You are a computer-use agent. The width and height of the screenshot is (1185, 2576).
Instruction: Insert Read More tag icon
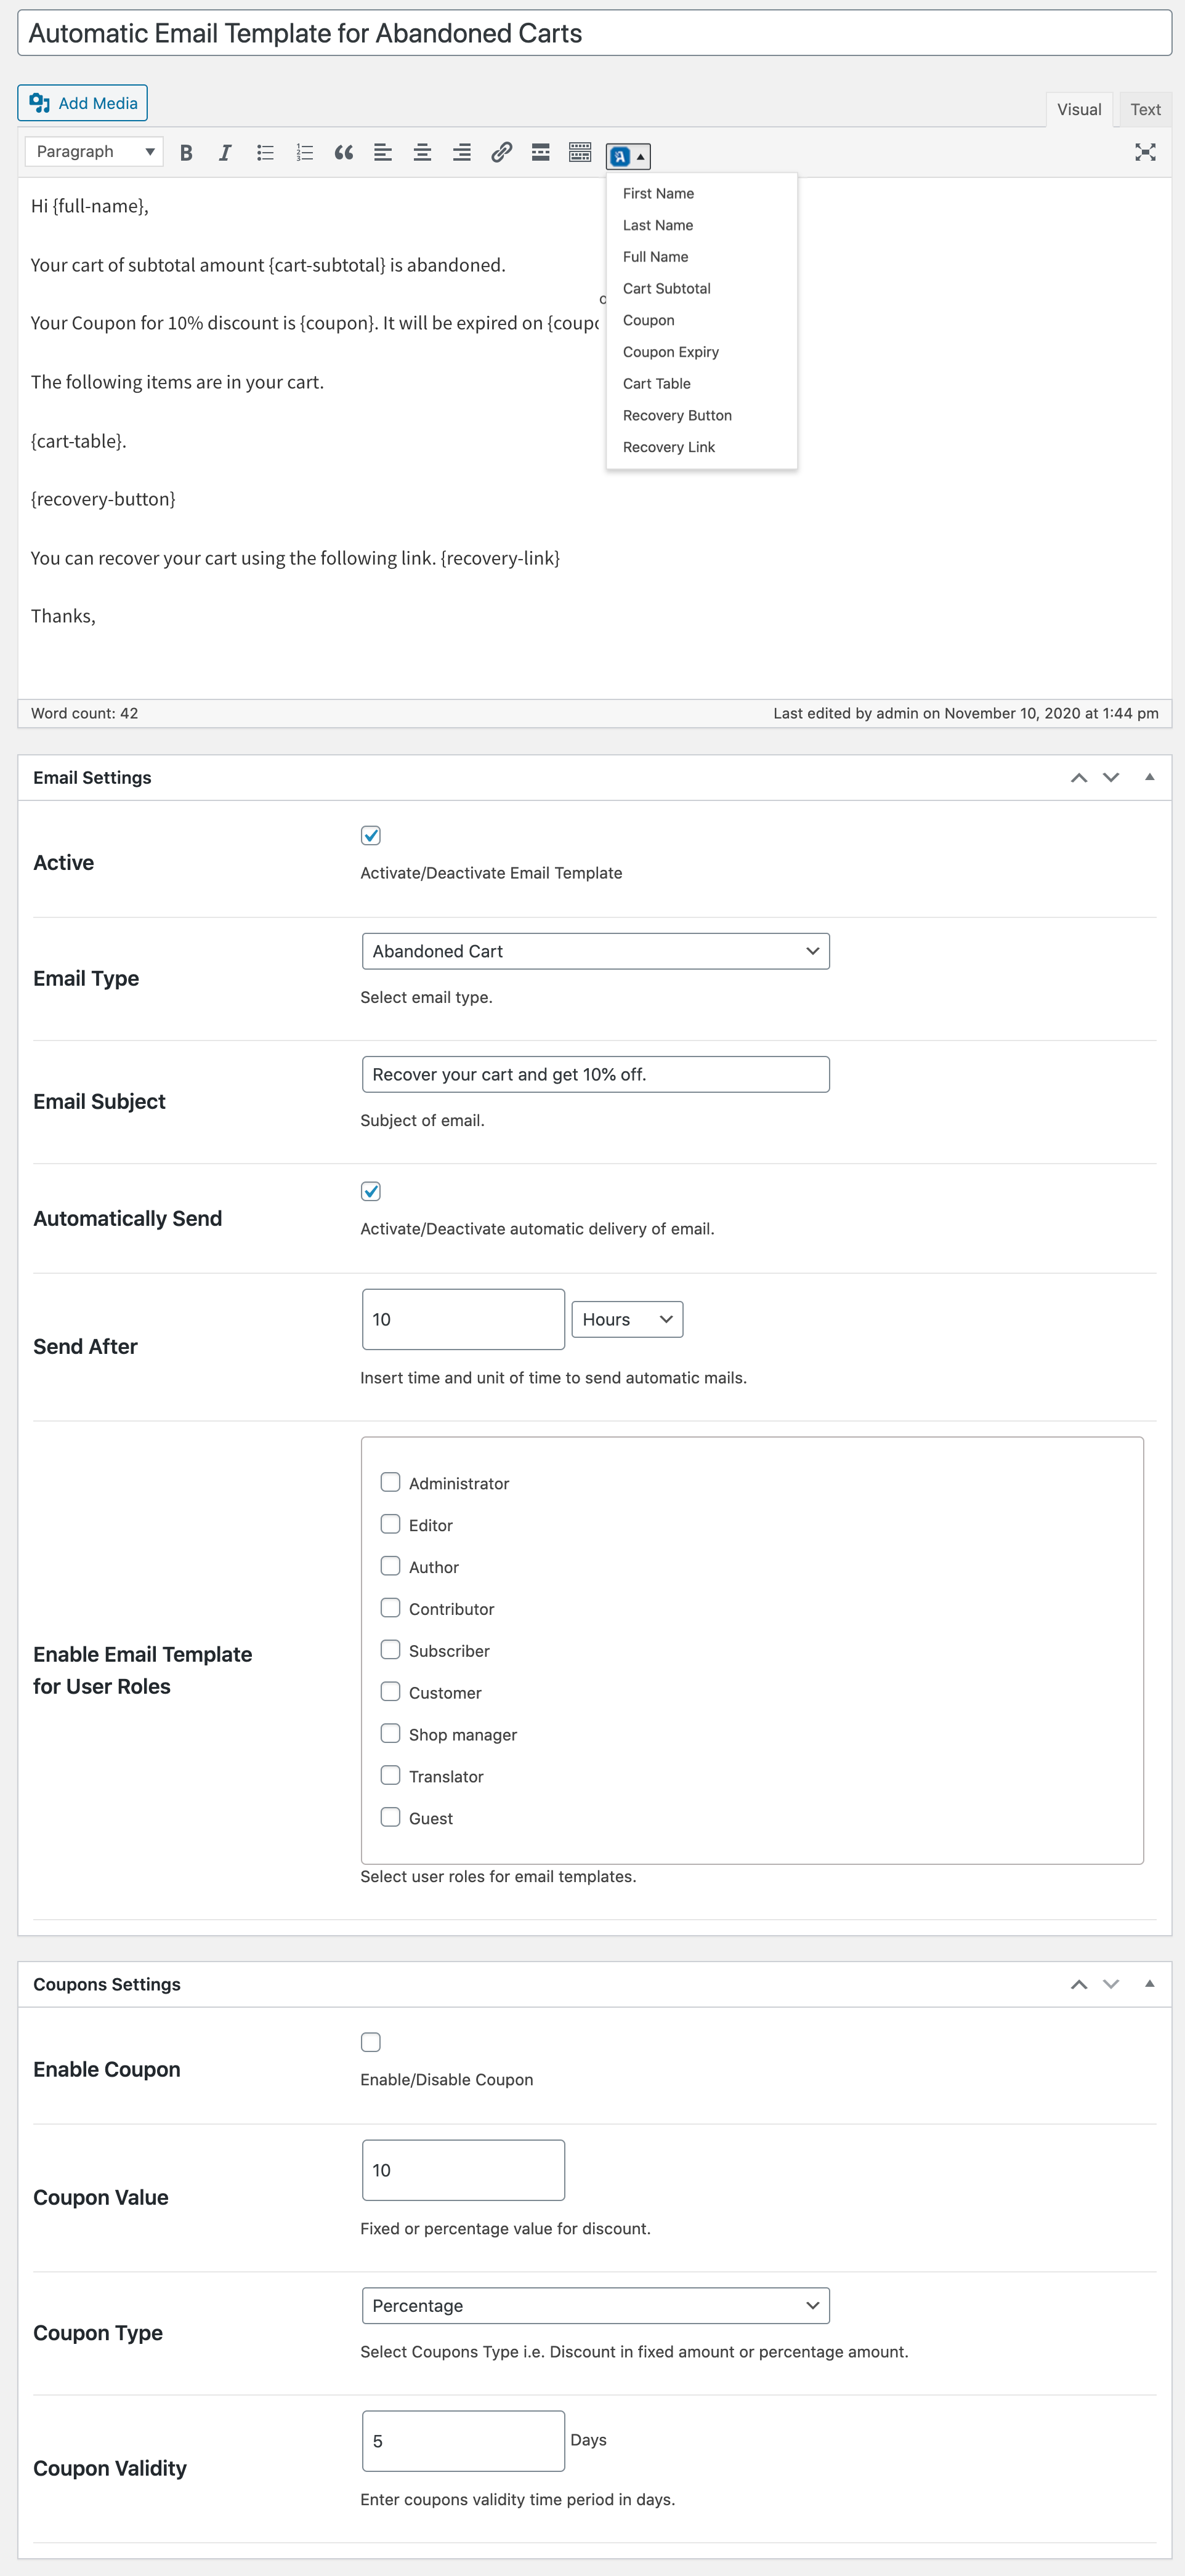click(x=540, y=153)
